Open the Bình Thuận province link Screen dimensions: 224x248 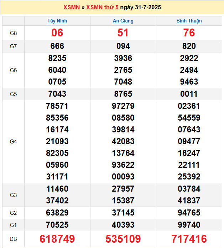point(189,21)
